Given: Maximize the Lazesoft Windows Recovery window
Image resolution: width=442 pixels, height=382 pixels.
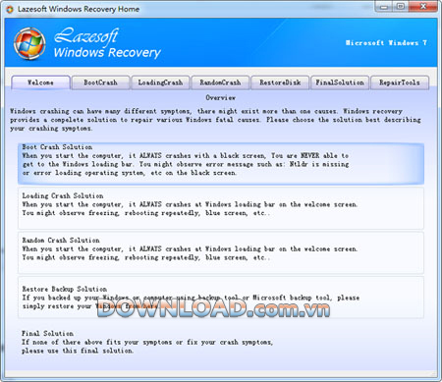Looking at the screenshot, I should [x=400, y=7].
